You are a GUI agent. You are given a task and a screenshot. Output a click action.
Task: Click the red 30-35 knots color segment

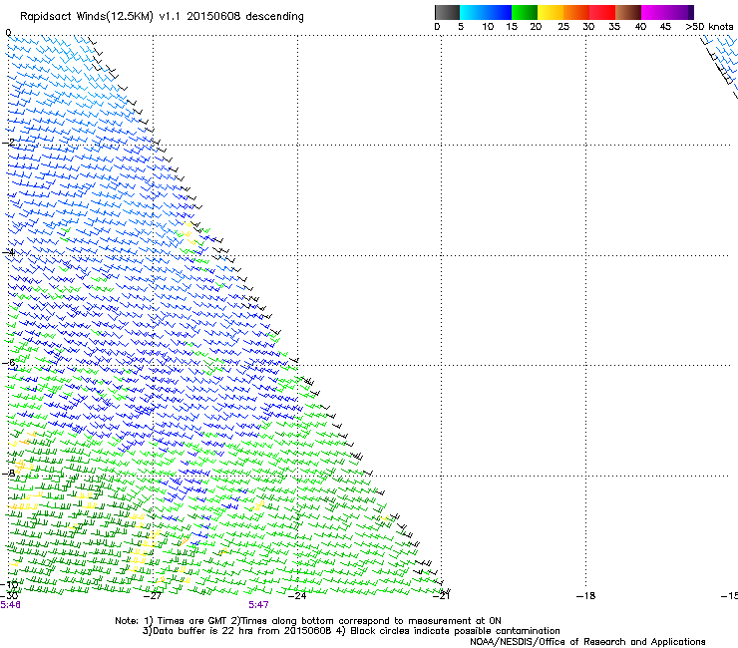coord(602,12)
